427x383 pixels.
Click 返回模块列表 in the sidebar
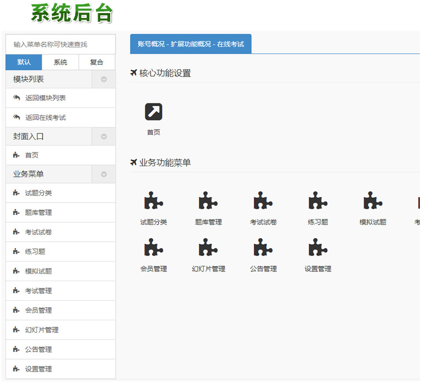click(x=46, y=98)
